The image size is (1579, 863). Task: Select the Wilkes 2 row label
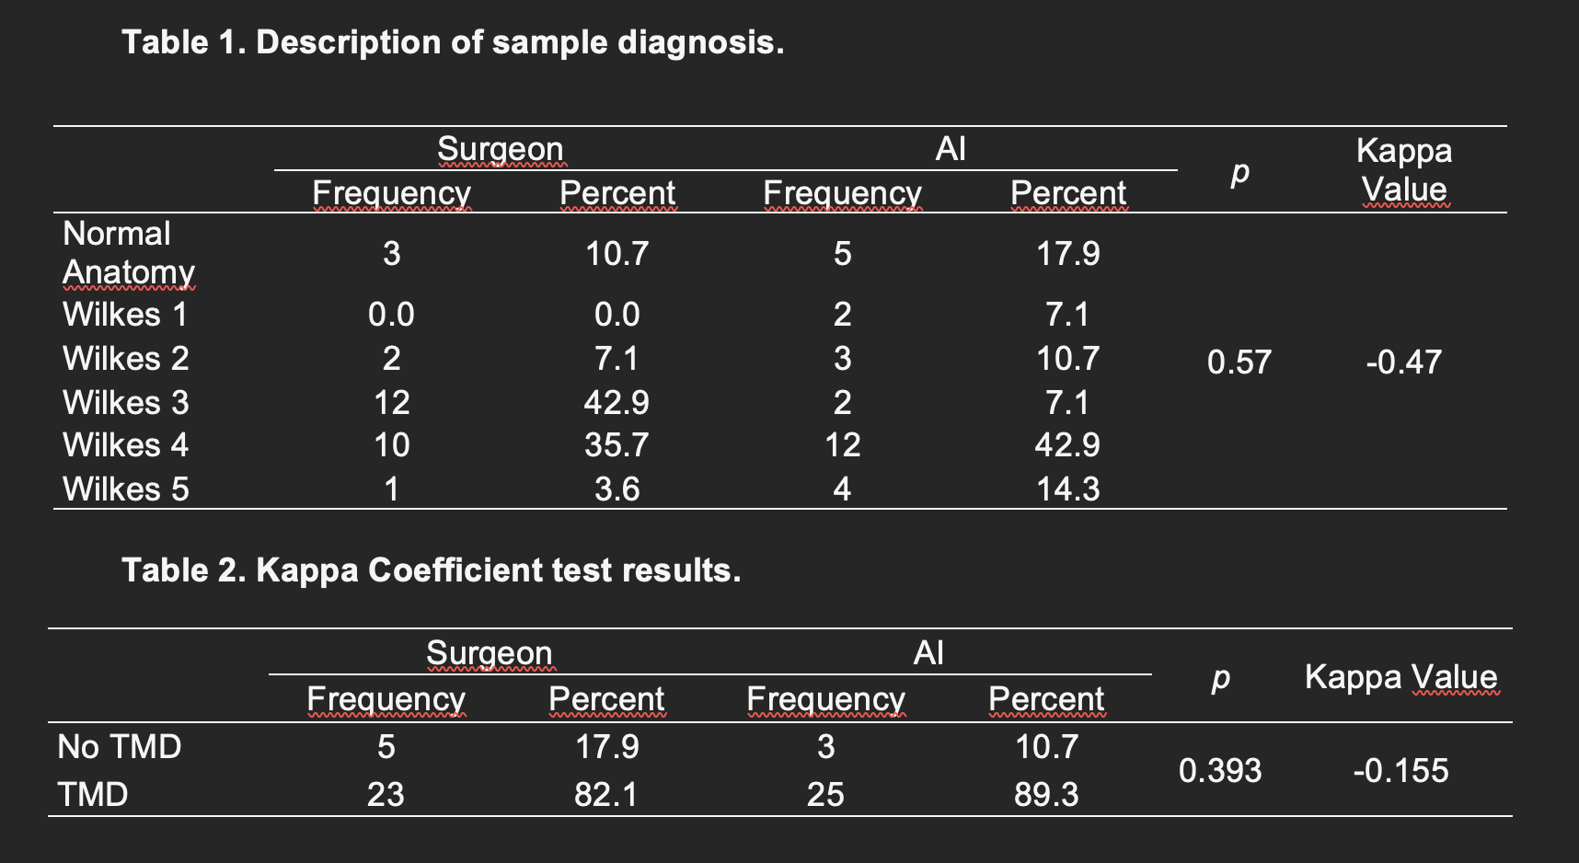point(126,358)
